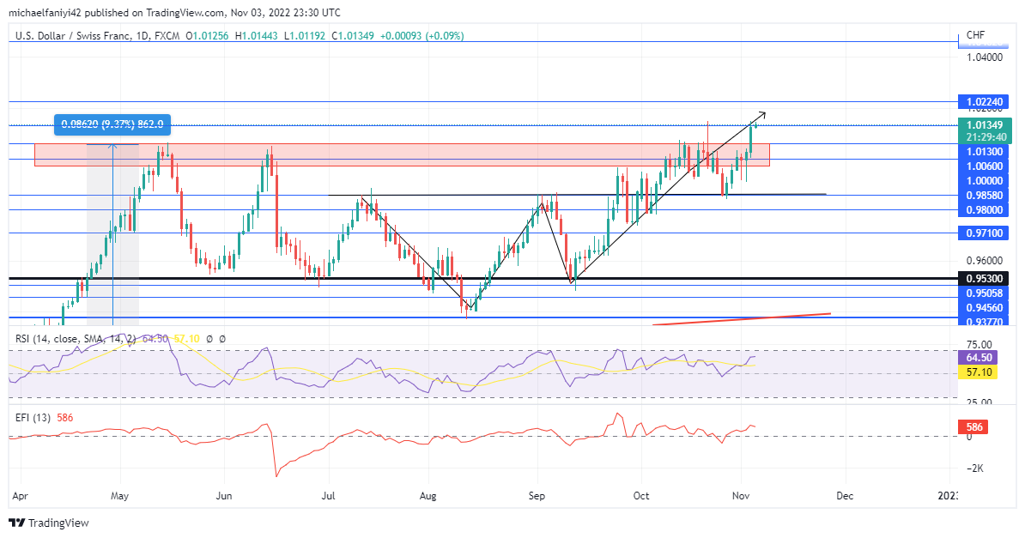Select the red resistance zone rectangle

[x=402, y=155]
